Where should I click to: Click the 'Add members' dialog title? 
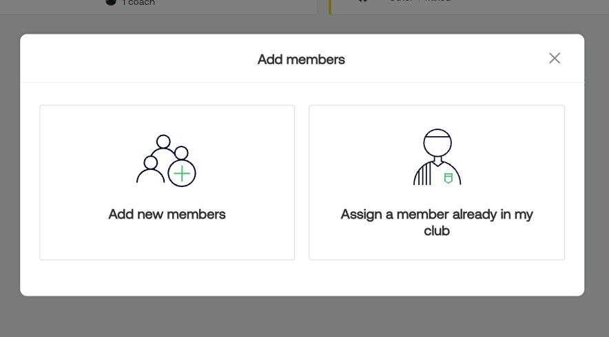[301, 59]
